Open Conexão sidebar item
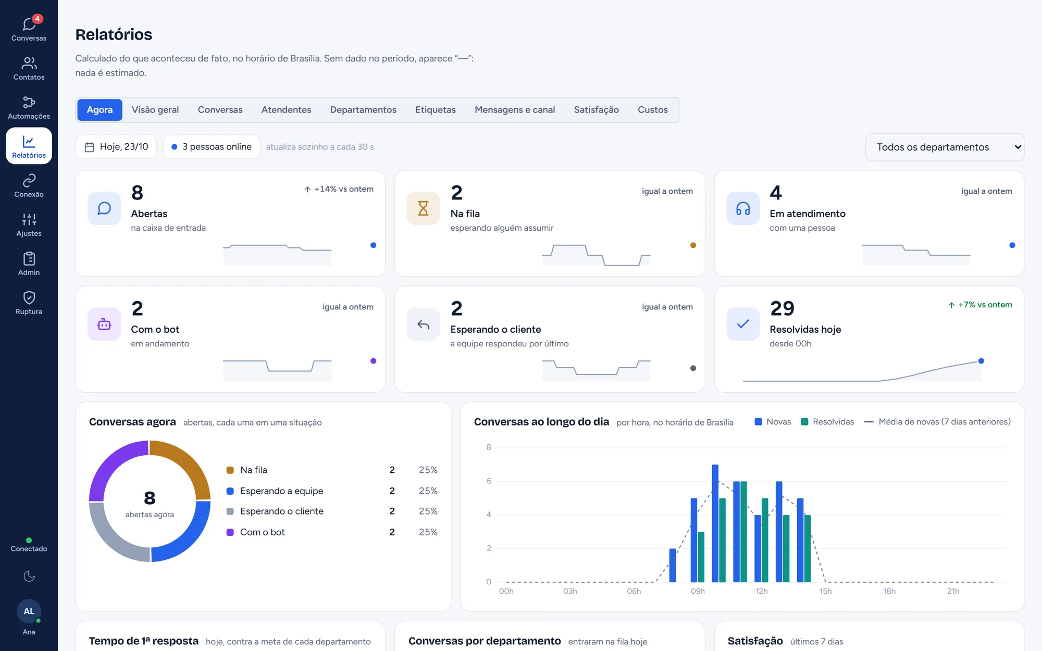Viewport: 1042px width, 651px height. pos(29,185)
